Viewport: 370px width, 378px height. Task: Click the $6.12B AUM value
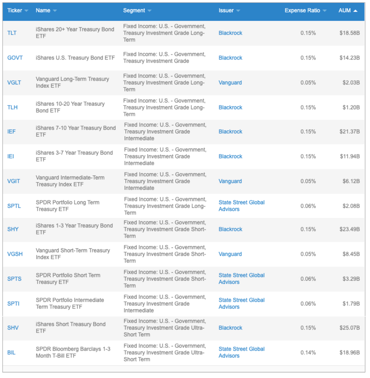[x=351, y=181]
